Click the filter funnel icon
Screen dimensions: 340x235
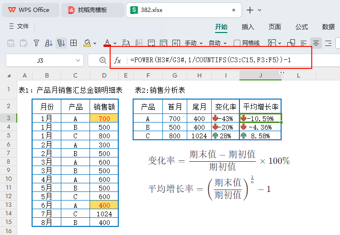click(x=36, y=43)
